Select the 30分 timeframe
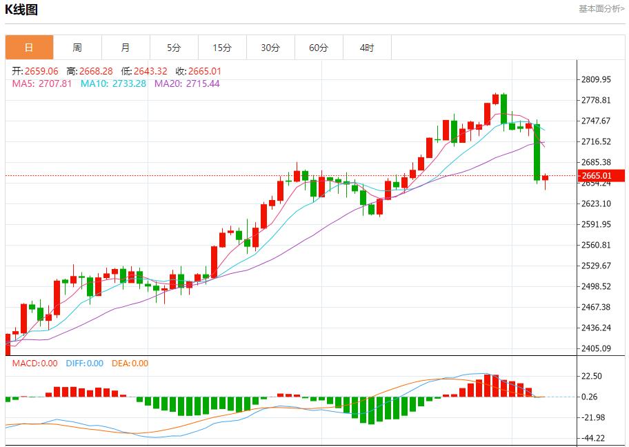This screenshot has width=629, height=447. pyautogui.click(x=270, y=47)
